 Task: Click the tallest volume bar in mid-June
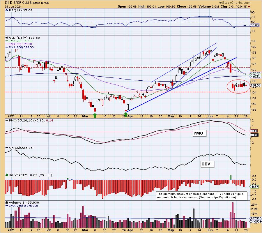coord(232,215)
